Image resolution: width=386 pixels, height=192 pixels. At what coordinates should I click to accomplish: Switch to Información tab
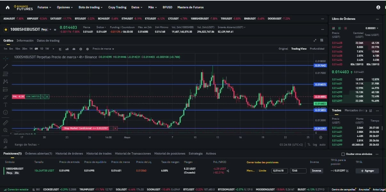25,41
